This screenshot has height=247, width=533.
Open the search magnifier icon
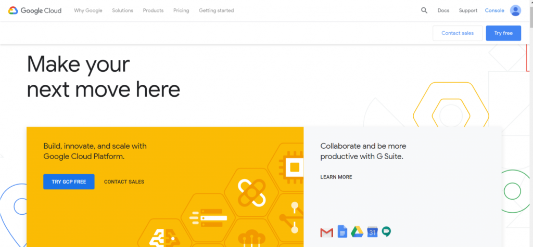(x=424, y=10)
